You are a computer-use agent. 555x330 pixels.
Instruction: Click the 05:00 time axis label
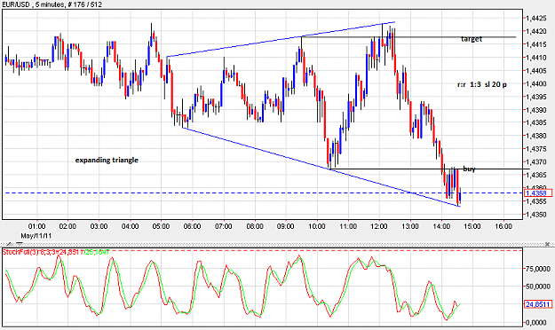pos(161,226)
